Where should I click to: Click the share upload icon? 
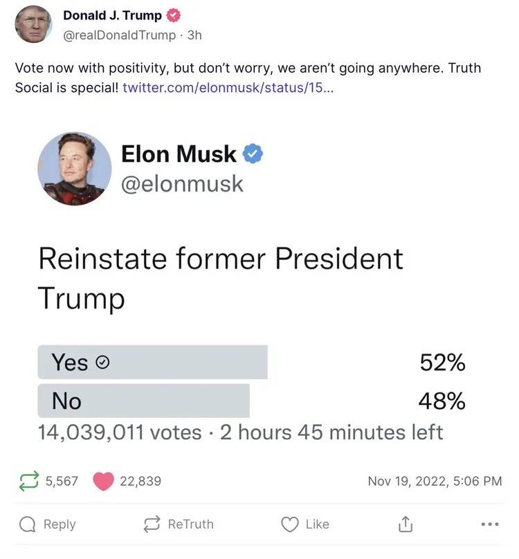(406, 524)
